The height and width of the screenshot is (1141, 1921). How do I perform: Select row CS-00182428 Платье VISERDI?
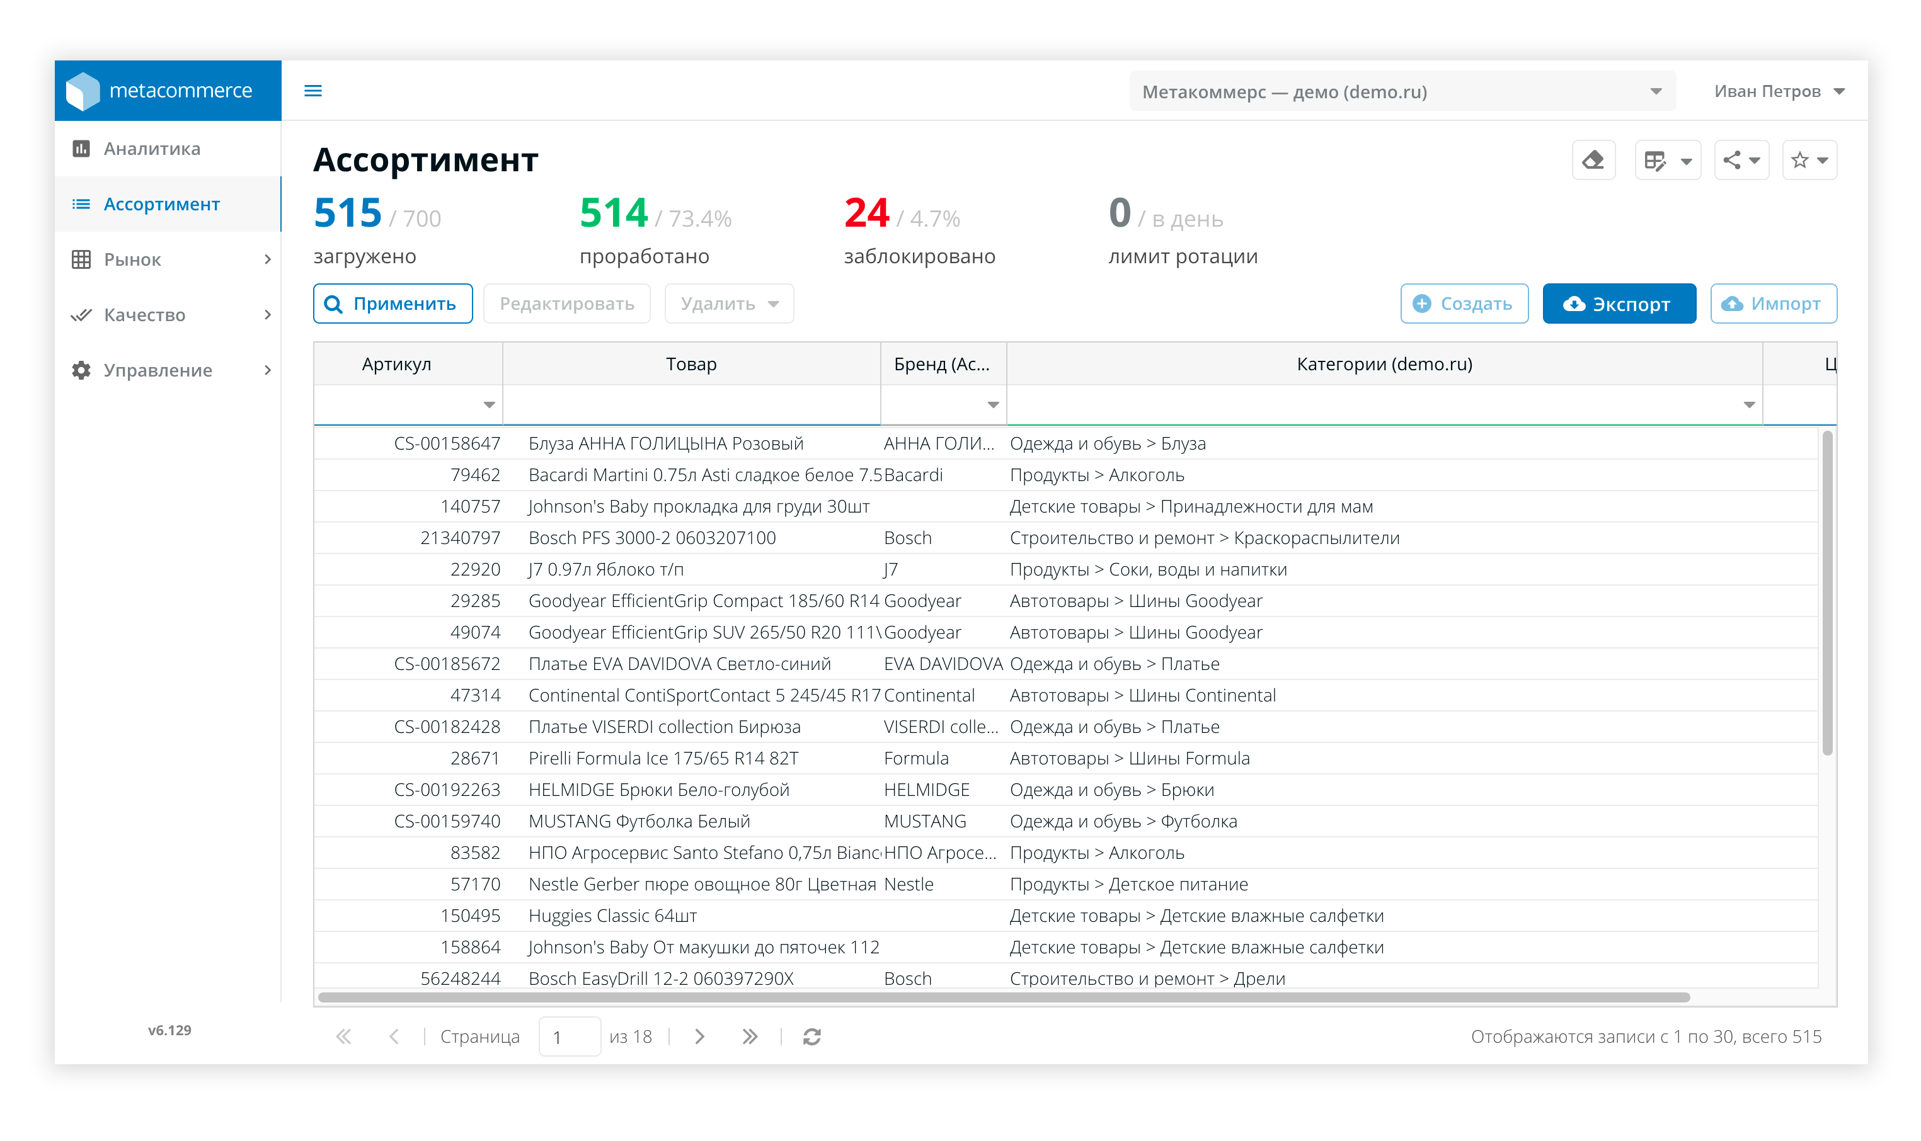(1065, 727)
